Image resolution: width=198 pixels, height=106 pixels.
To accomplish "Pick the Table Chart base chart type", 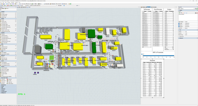I will 9,82.
